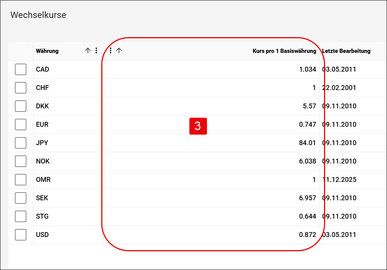
Task: Tick the EUR row checkbox
Action: click(x=21, y=124)
